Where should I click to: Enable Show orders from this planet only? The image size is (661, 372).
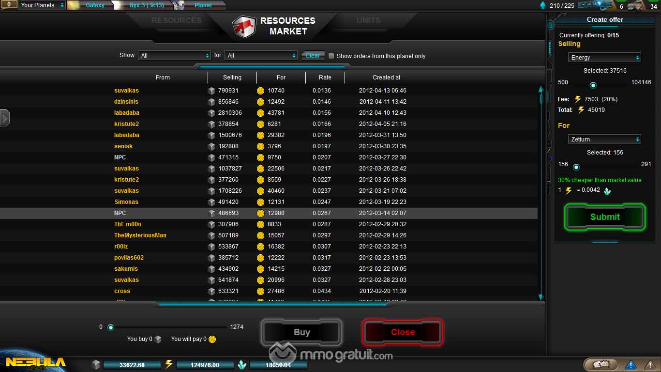pyautogui.click(x=331, y=56)
